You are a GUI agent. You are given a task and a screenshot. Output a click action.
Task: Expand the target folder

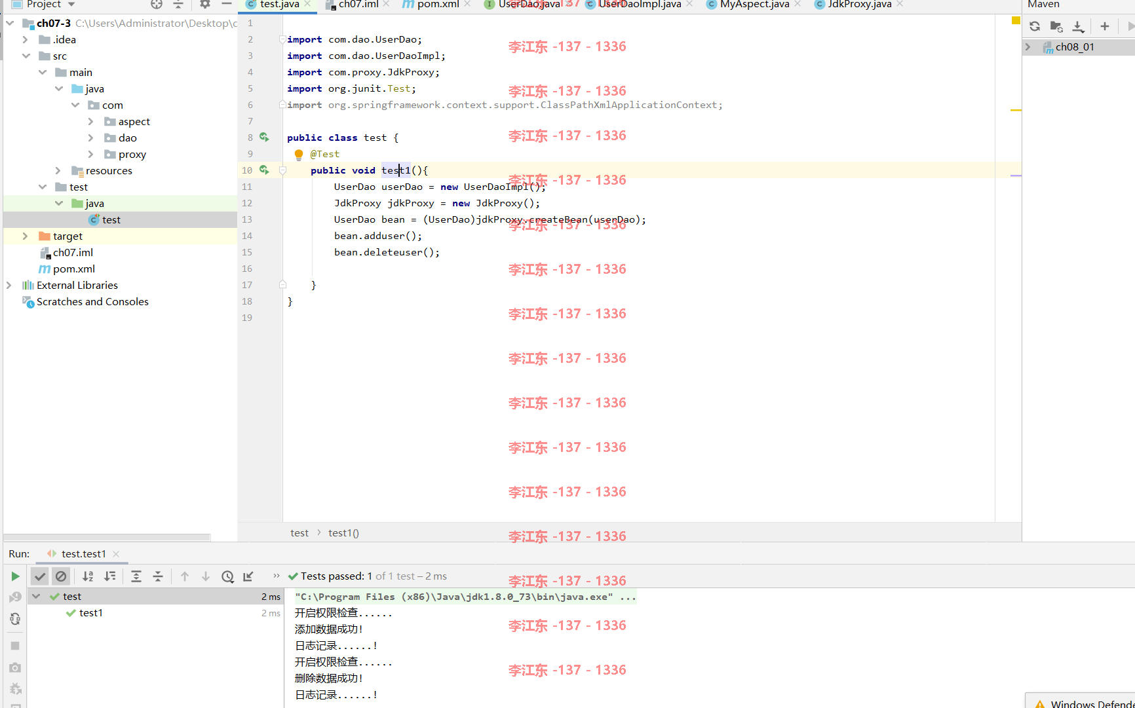26,236
